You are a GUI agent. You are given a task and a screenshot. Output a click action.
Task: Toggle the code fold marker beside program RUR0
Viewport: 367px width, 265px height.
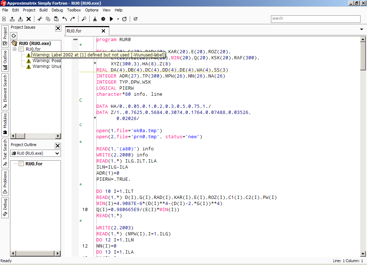tap(75, 40)
